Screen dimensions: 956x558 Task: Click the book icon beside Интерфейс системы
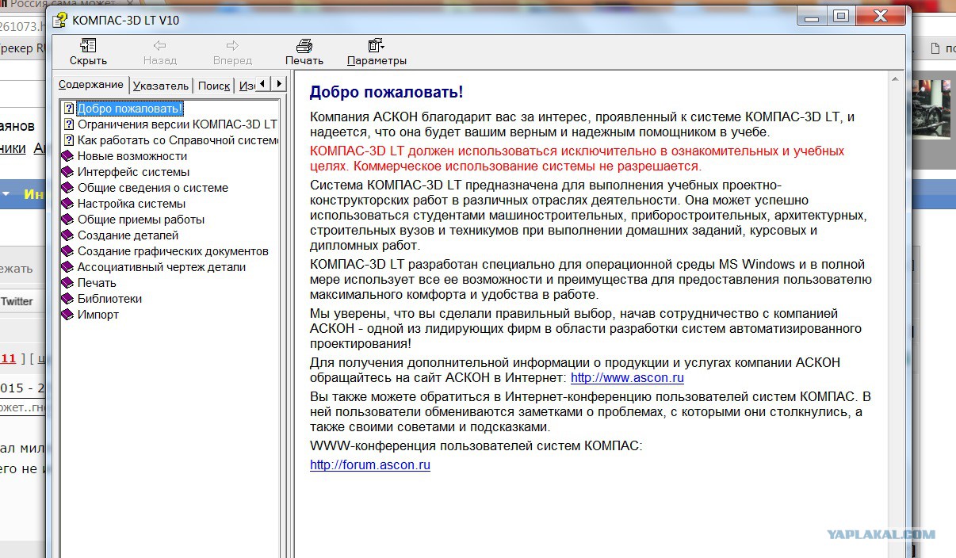tap(68, 172)
